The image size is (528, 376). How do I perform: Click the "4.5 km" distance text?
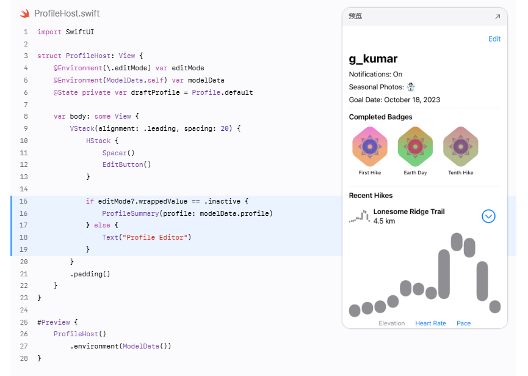tap(384, 221)
